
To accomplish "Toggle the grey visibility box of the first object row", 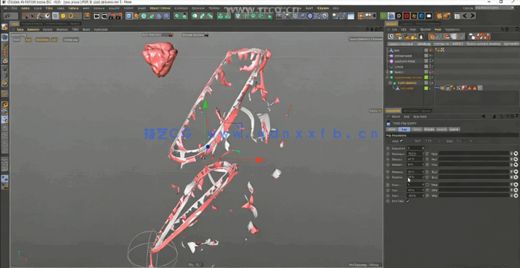I will coord(426,51).
